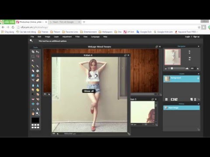Reload the page with refresh icon
The height and width of the screenshot is (157, 210).
pyautogui.click(x=13, y=27)
